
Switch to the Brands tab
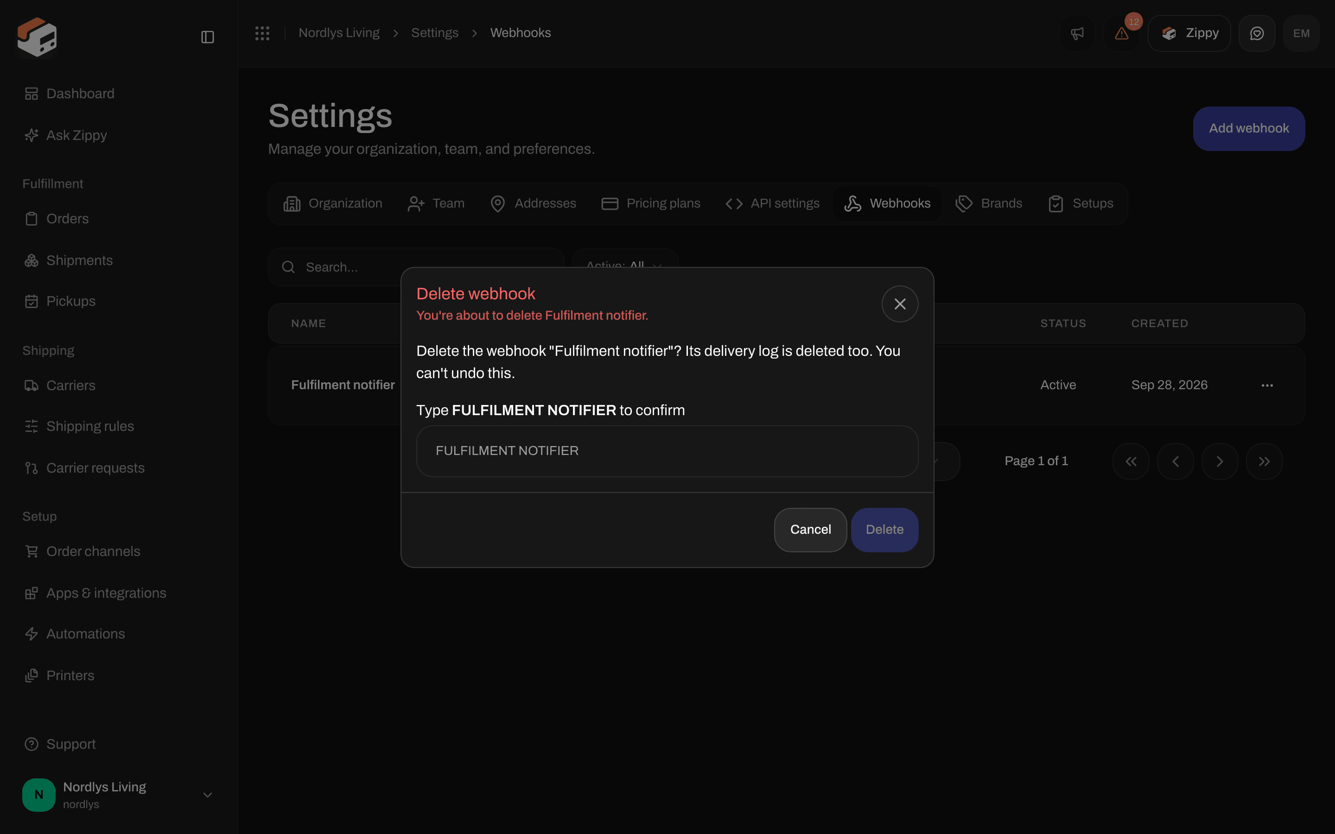(989, 203)
